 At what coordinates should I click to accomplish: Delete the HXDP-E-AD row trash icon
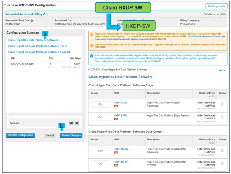(x=222, y=104)
